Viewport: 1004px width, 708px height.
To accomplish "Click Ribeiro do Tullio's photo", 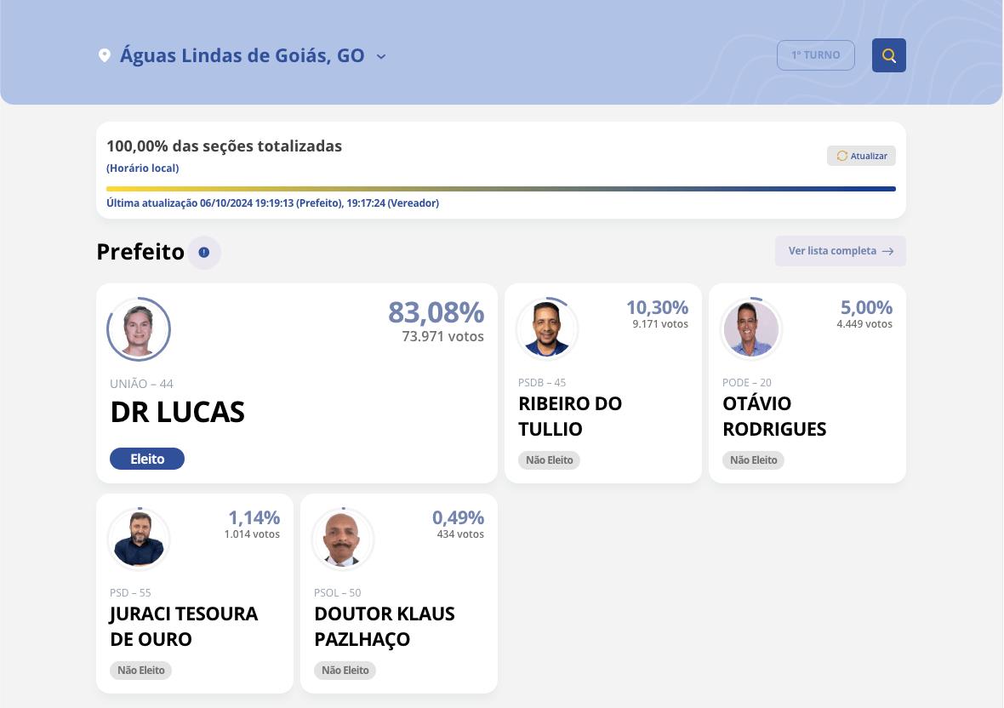I will [547, 328].
